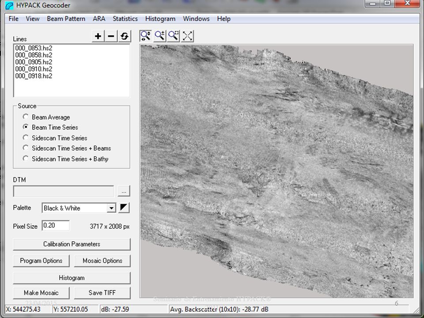Select line 000_0905.hs2
The height and width of the screenshot is (318, 424).
[x=34, y=62]
